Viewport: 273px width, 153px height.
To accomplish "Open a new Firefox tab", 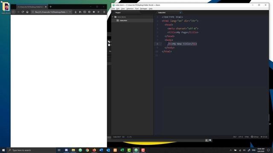I will pyautogui.click(x=51, y=7).
